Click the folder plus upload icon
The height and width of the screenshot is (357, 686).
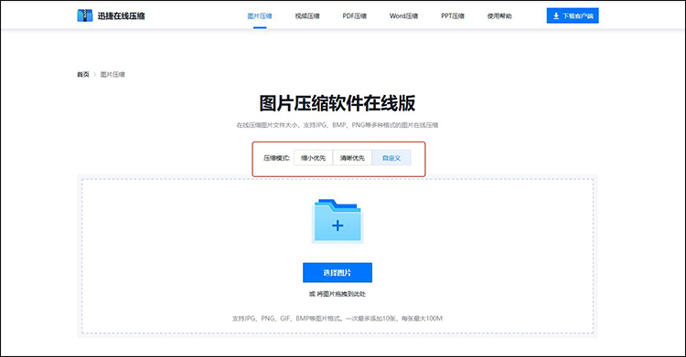coord(338,221)
